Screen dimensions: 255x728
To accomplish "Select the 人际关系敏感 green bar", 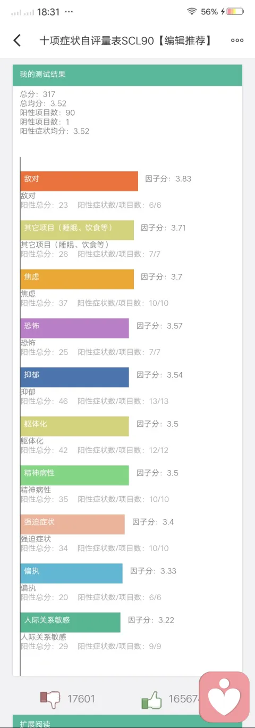I will (71, 622).
